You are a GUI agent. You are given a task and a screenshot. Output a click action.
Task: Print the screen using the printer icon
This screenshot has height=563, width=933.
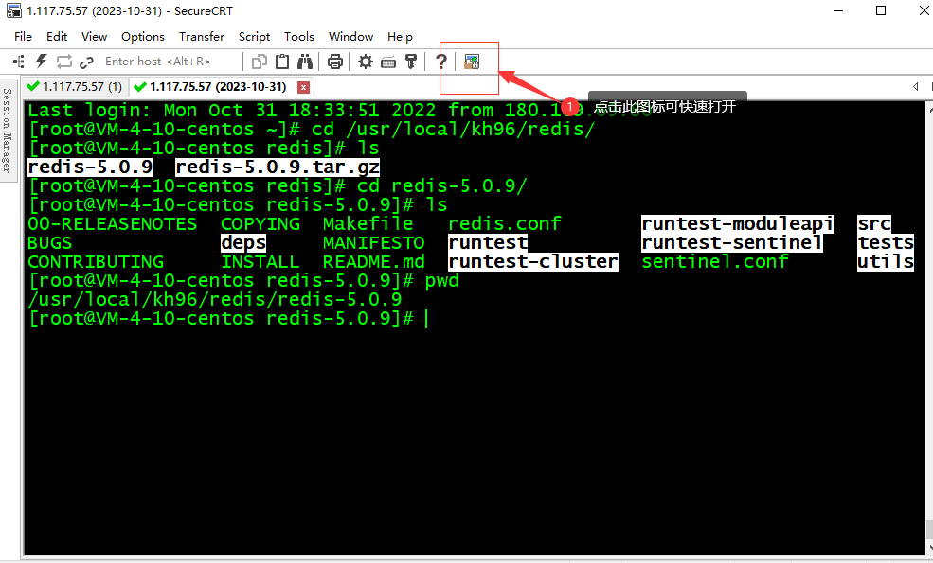(335, 62)
